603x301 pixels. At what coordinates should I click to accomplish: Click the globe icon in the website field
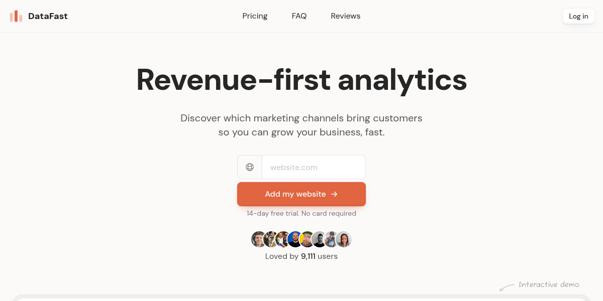coord(250,167)
